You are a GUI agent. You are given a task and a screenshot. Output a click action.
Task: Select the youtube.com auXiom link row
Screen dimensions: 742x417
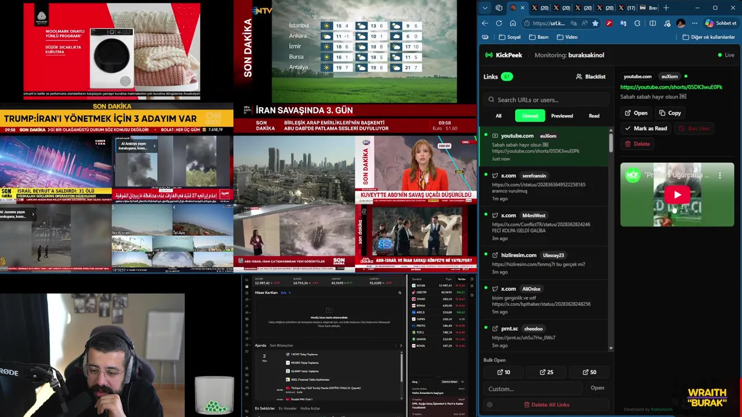[543, 147]
